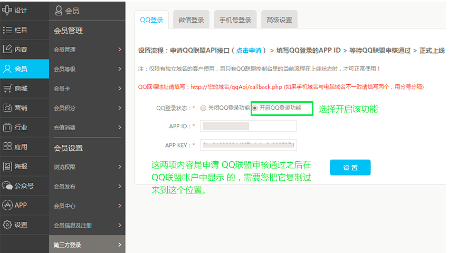The width and height of the screenshot is (458, 253).
Task: Click the 会员设置 section heading
Action: 68,148
